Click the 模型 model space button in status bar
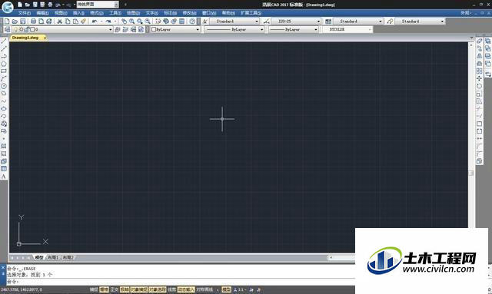 click(226, 289)
